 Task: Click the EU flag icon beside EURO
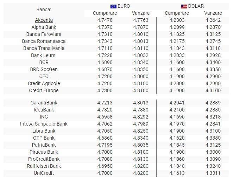113,6
